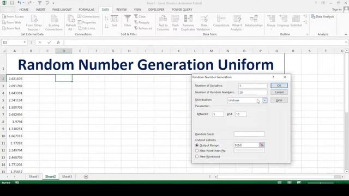Screen dimensions: 349x196
Task: Select the Select All corner triangle
Action: pos(4,51)
